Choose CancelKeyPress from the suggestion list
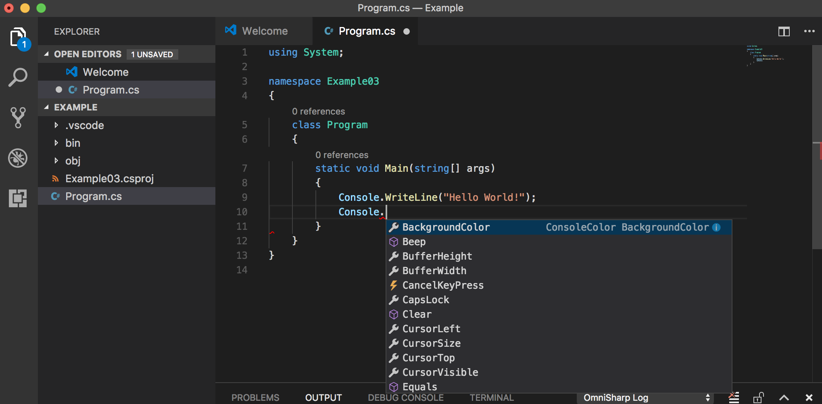This screenshot has height=404, width=822. 559,285
